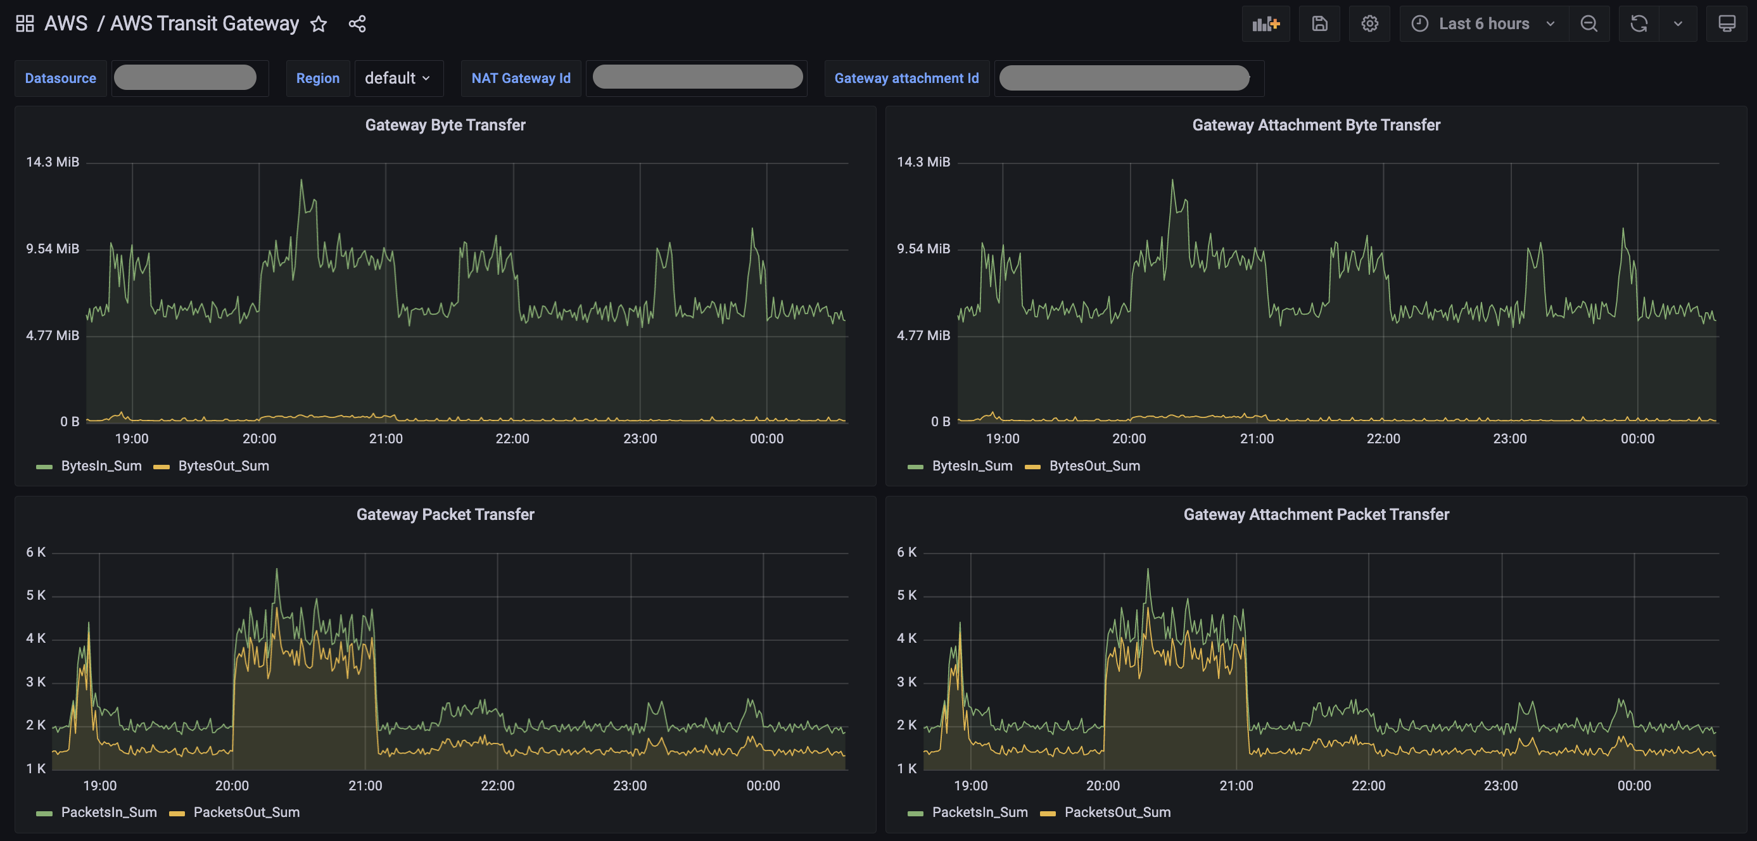Open the Last 6 hours time picker
This screenshot has height=841, width=1757.
click(x=1483, y=24)
